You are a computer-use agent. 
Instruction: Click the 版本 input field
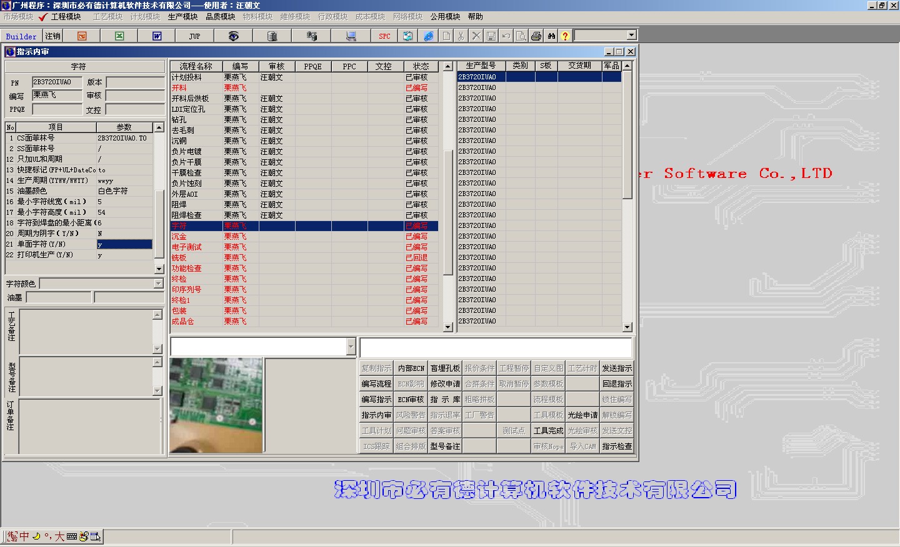[x=135, y=82]
